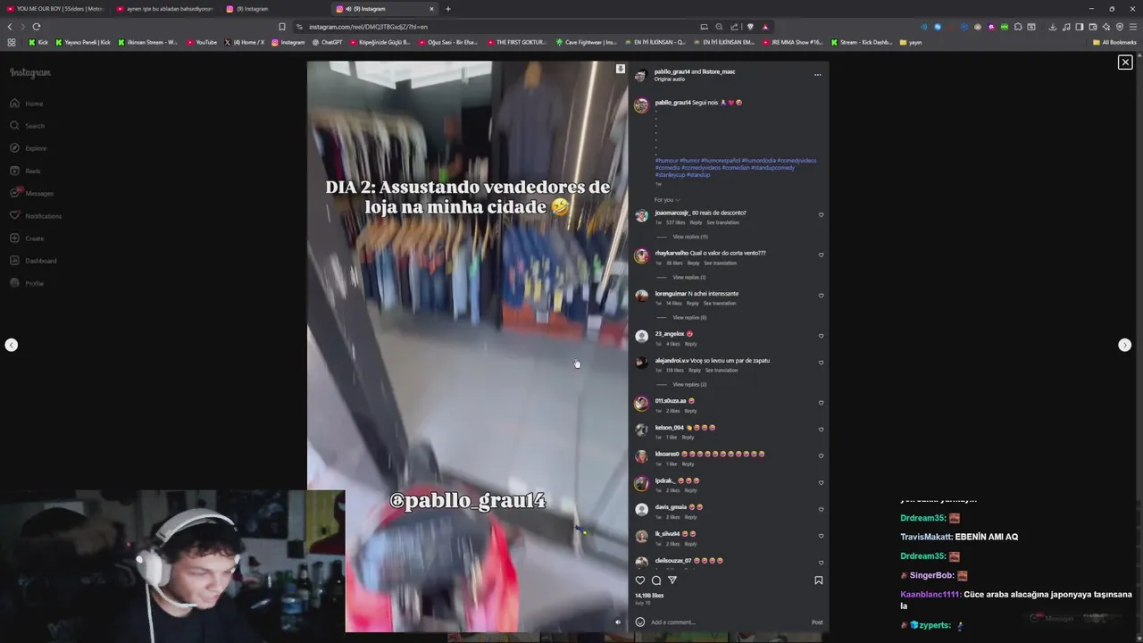Open the Stream - Kick Dashboard bookmark
1143x643 pixels.
[862, 42]
